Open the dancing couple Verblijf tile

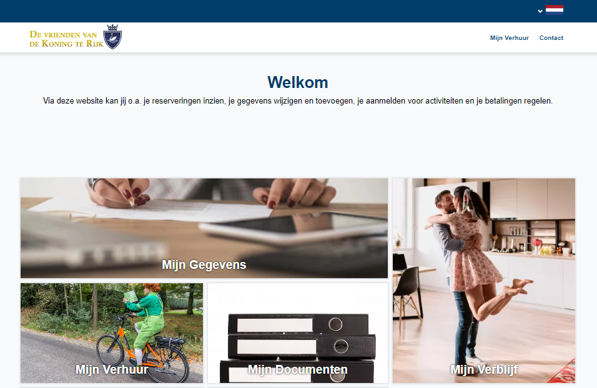point(484,280)
